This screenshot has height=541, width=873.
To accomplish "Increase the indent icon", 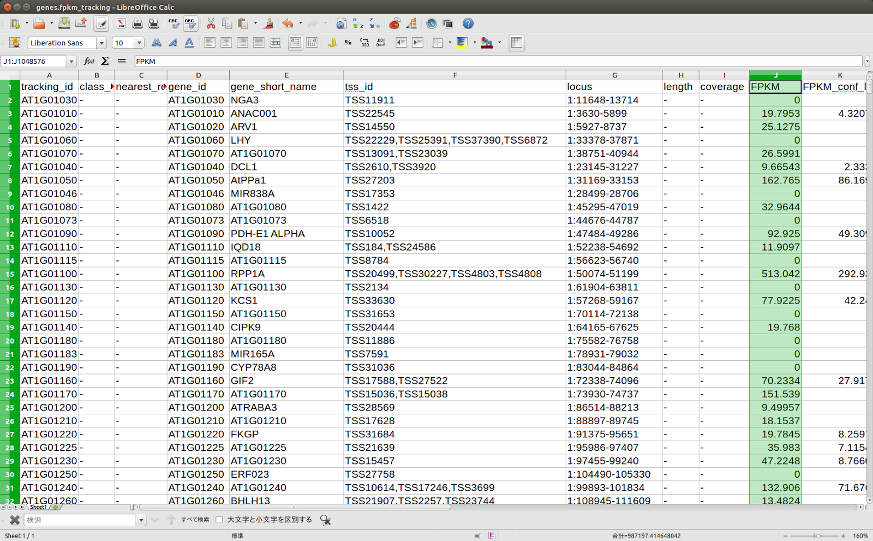I will (x=417, y=43).
